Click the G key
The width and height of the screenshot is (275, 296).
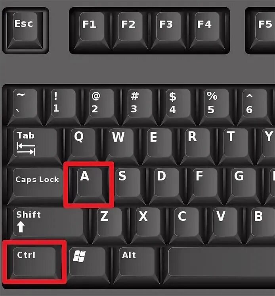[243, 185]
